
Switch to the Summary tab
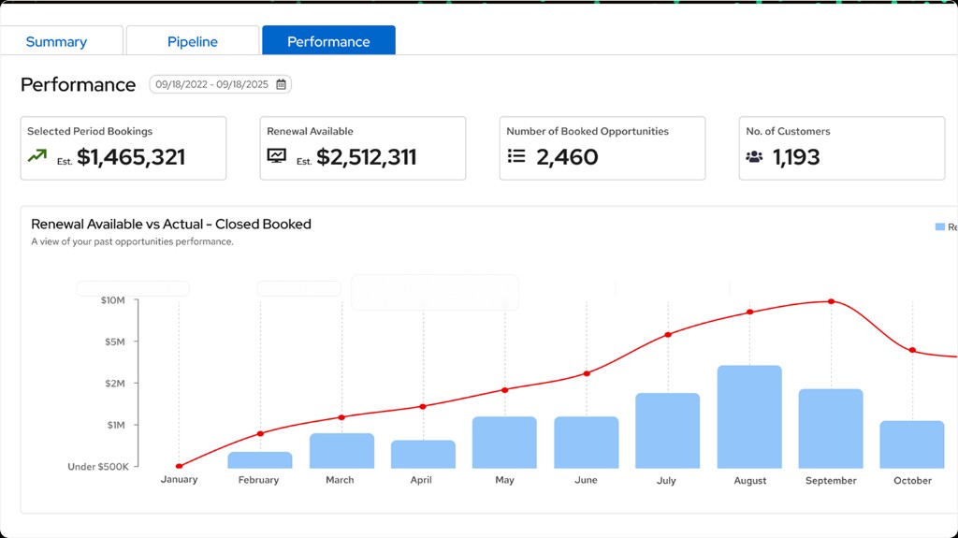click(x=56, y=41)
